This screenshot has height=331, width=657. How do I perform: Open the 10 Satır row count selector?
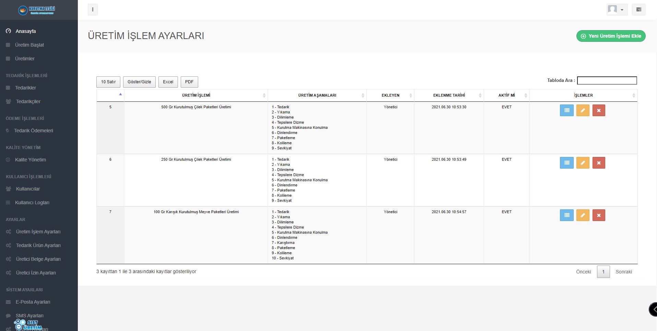point(108,82)
